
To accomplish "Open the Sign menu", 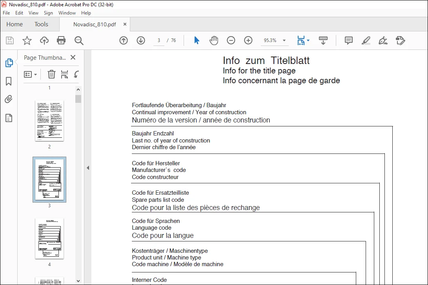I will pos(48,13).
